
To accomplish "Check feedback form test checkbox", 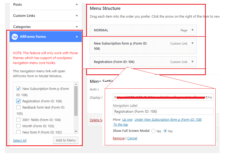I will coord(18,107).
